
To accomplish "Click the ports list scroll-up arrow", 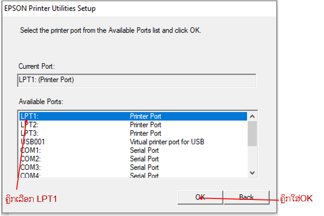I will [252, 116].
